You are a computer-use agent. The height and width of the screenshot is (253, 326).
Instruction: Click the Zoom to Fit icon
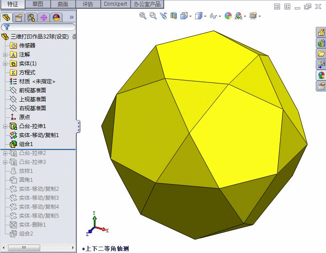click(x=143, y=16)
